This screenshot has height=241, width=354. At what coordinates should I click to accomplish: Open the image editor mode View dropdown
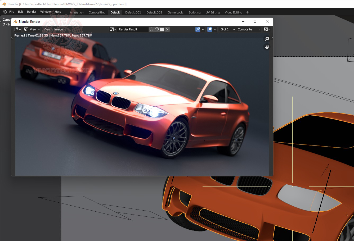click(32, 29)
